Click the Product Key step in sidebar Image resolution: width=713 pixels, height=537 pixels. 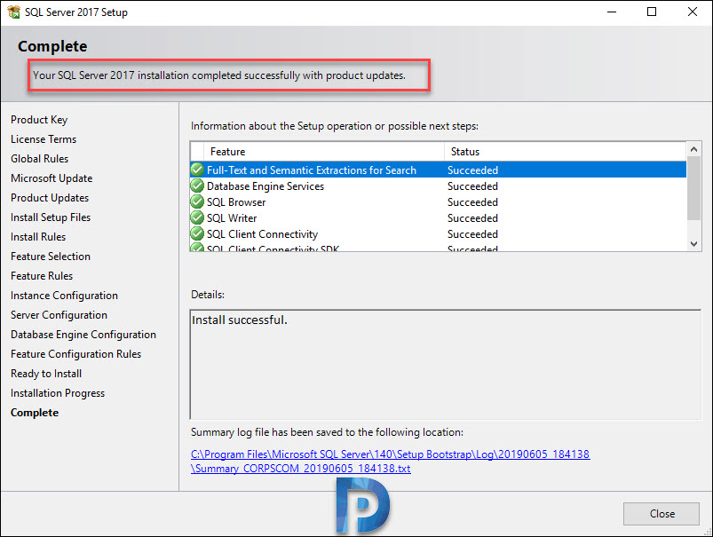point(39,120)
